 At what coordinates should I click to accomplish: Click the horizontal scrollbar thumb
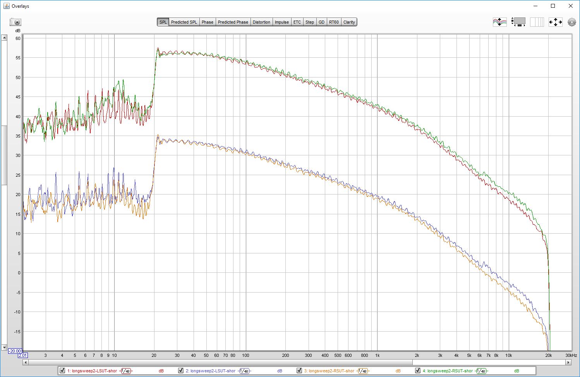coord(221,362)
